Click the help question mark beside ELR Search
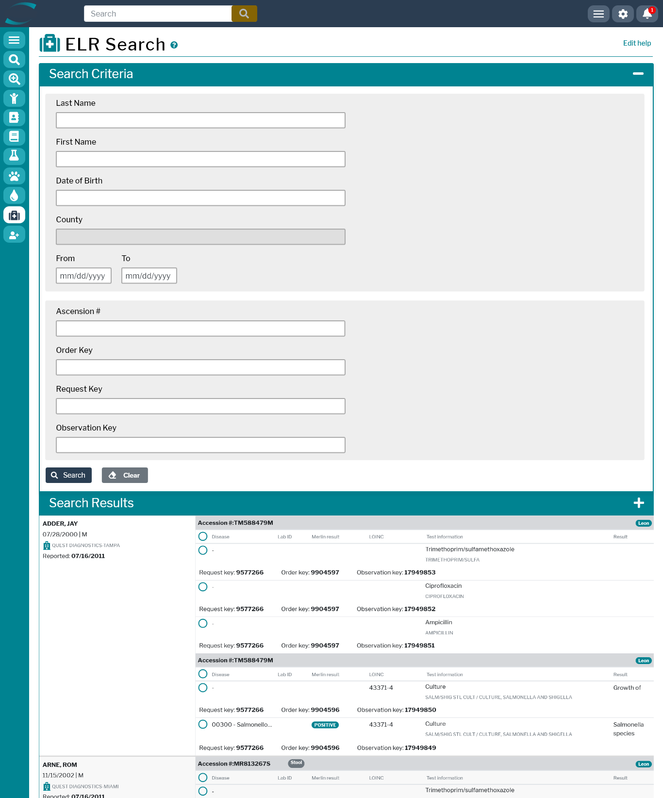Screen dimensions: 663x798 click(174, 45)
